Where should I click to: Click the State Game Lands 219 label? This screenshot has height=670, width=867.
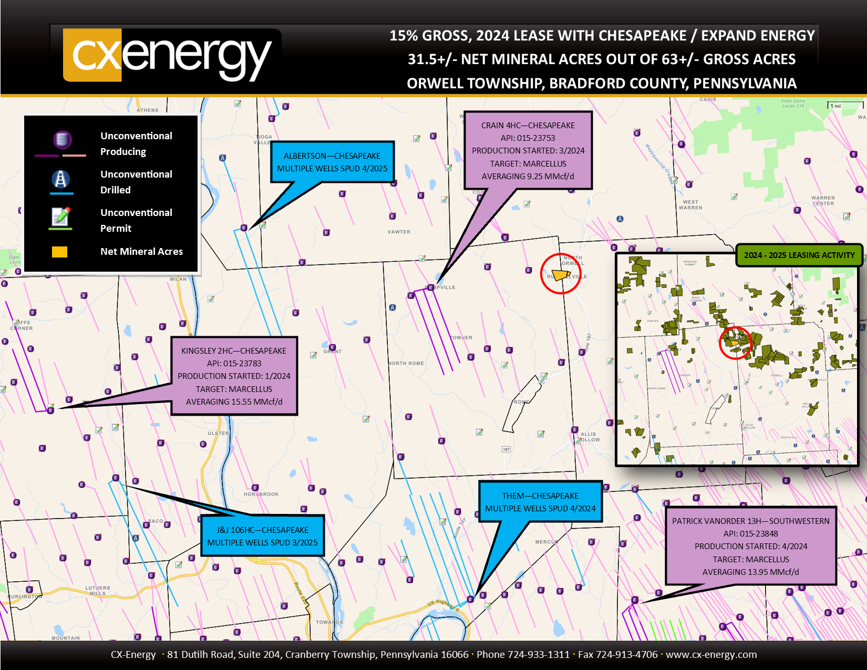(x=792, y=103)
